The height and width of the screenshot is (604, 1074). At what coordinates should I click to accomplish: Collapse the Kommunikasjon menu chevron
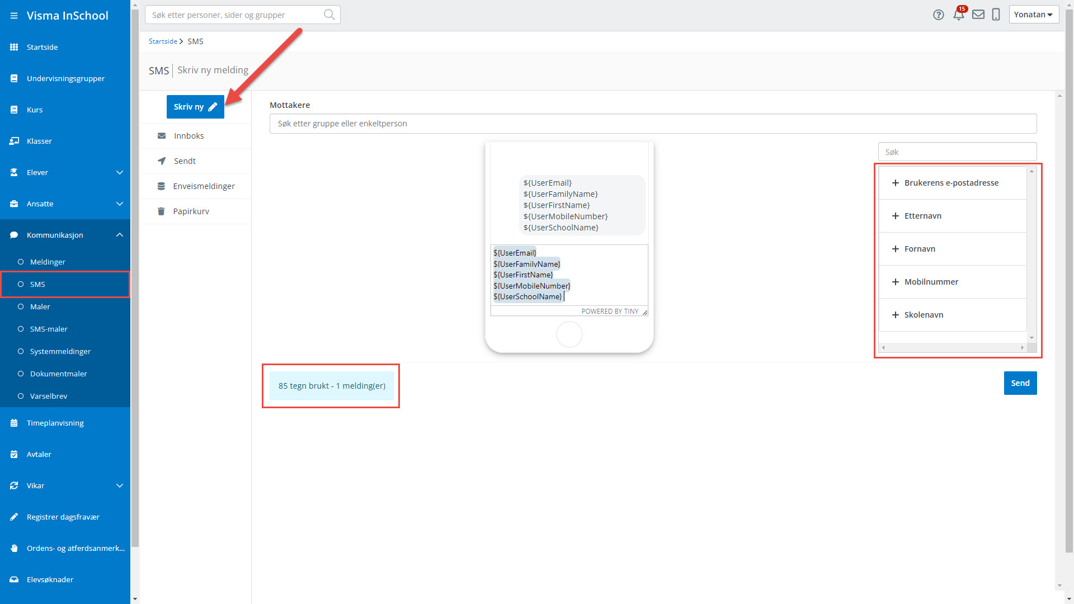(x=120, y=235)
